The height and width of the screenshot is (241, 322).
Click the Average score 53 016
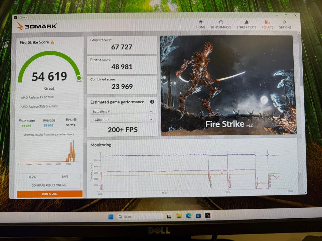click(x=48, y=125)
